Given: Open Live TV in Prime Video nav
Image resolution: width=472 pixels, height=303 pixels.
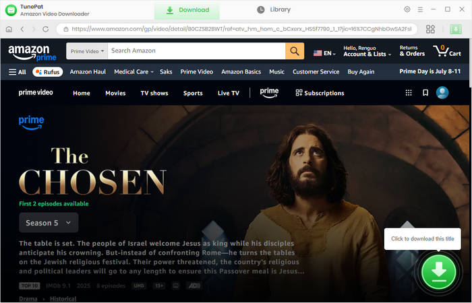Looking at the screenshot, I should coord(228,93).
